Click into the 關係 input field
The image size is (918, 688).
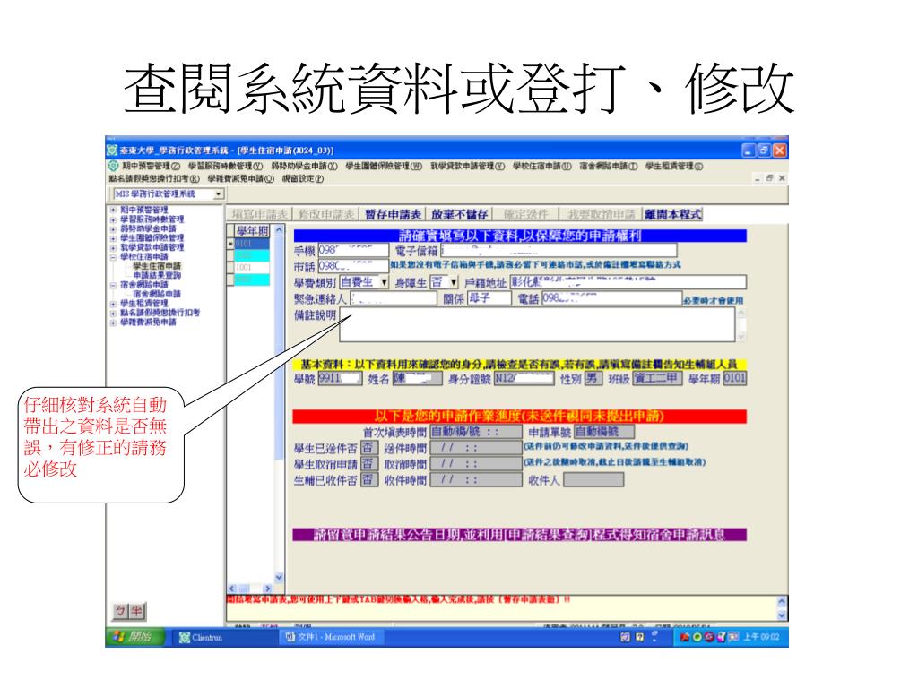point(489,298)
